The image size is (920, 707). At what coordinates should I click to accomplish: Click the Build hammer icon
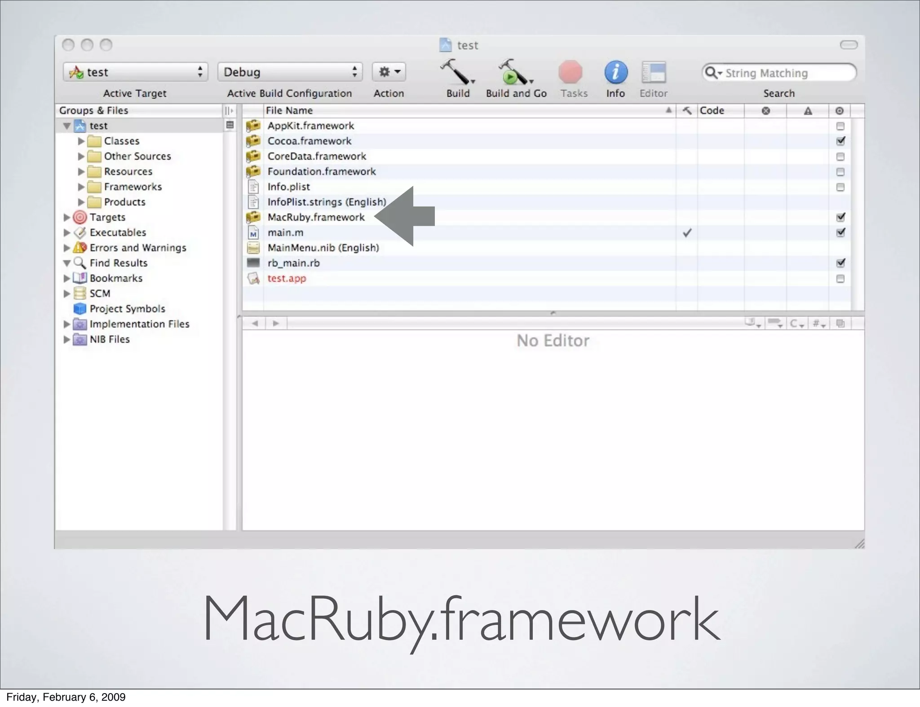pos(456,72)
